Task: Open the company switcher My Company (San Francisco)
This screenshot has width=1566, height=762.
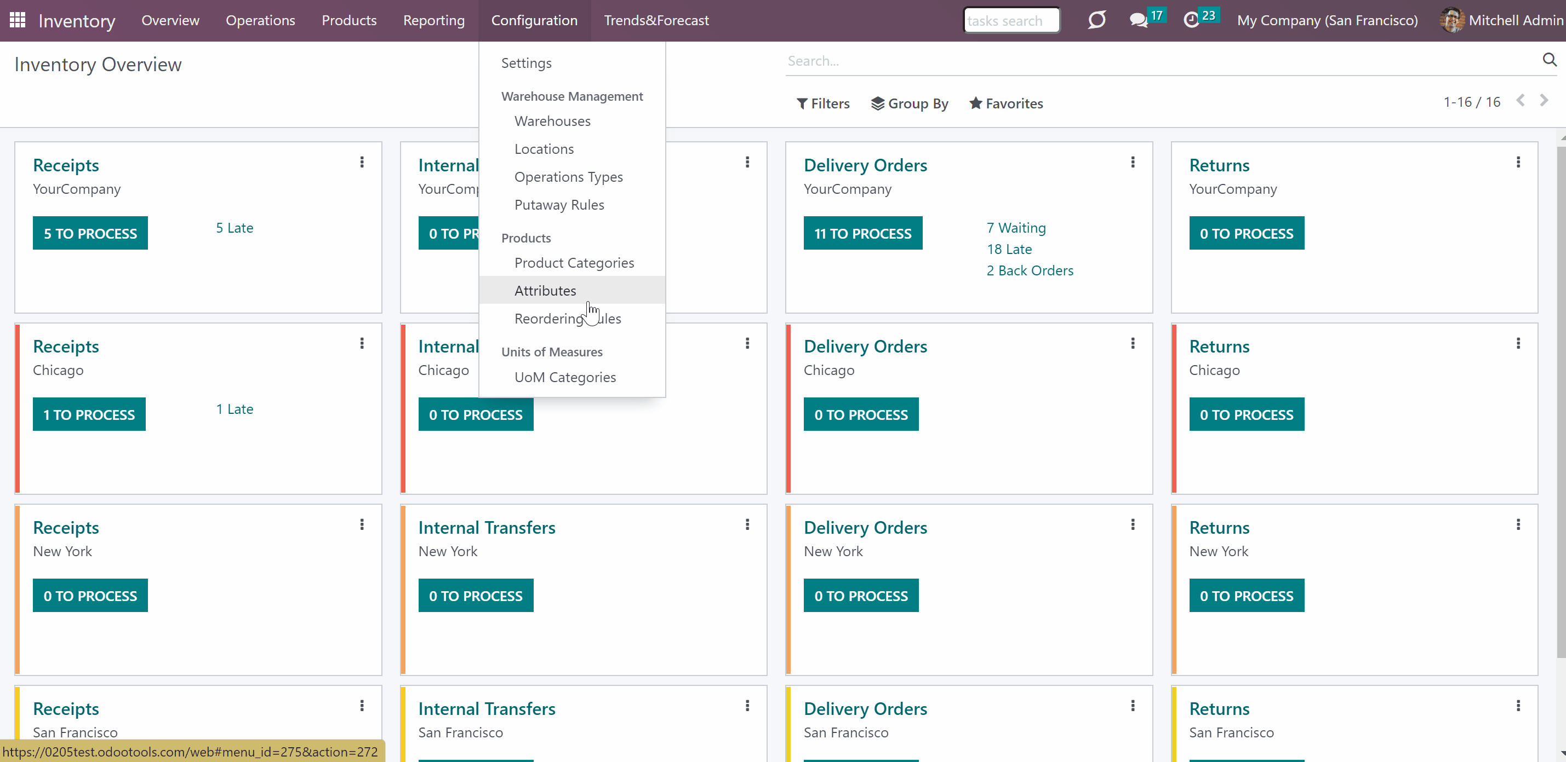Action: 1327,20
